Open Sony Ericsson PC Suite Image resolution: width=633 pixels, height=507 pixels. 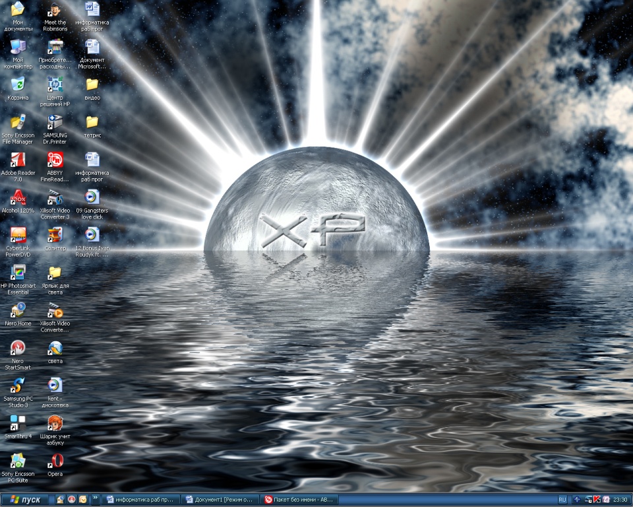[18, 468]
